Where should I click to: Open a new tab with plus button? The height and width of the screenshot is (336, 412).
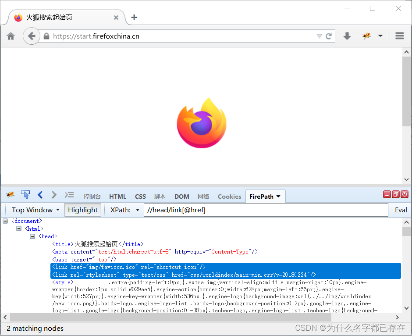click(134, 18)
